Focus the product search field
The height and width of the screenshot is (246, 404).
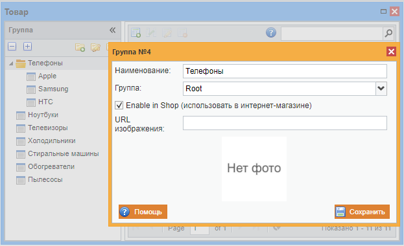tap(332, 33)
